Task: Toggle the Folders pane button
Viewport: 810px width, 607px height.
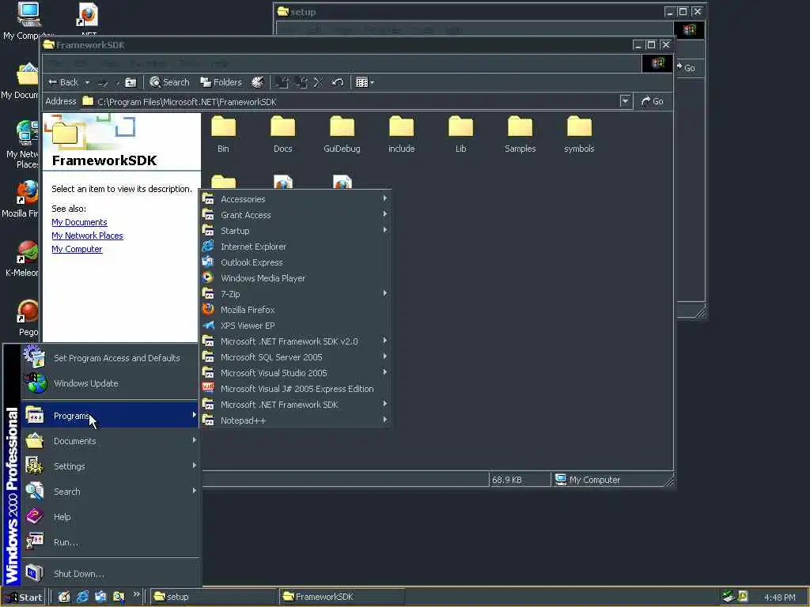Action: (x=221, y=82)
